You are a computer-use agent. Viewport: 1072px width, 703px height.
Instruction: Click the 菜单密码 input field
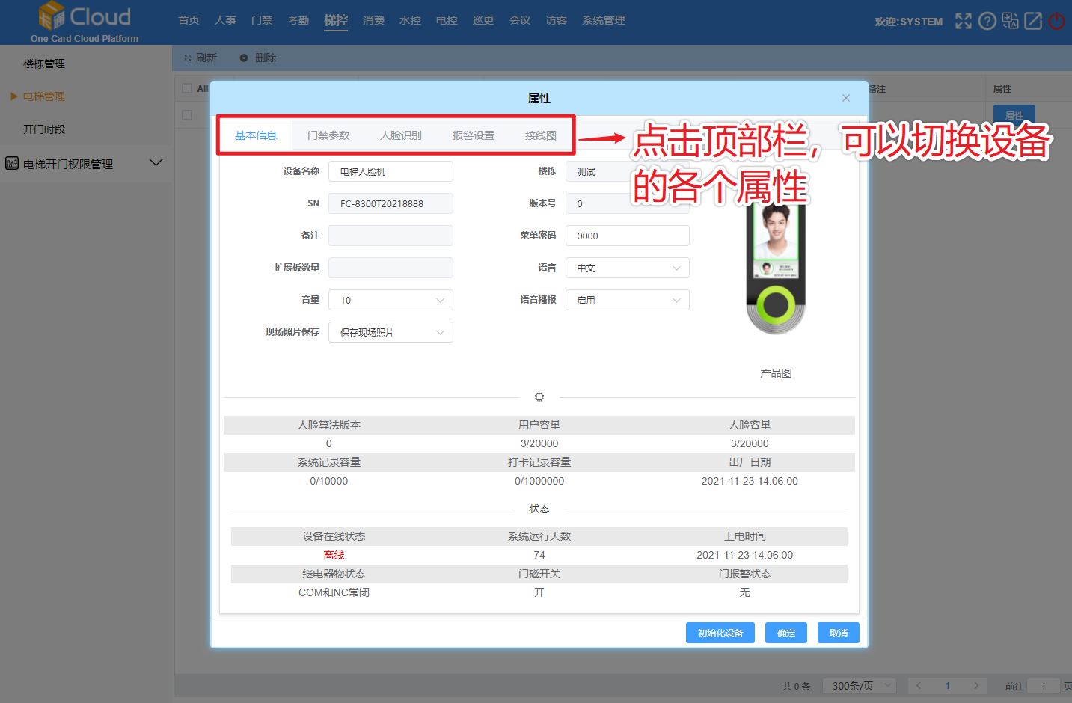(x=627, y=236)
